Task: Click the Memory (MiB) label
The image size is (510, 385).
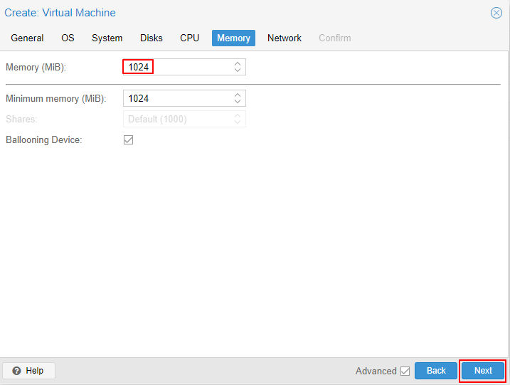Action: pos(36,68)
